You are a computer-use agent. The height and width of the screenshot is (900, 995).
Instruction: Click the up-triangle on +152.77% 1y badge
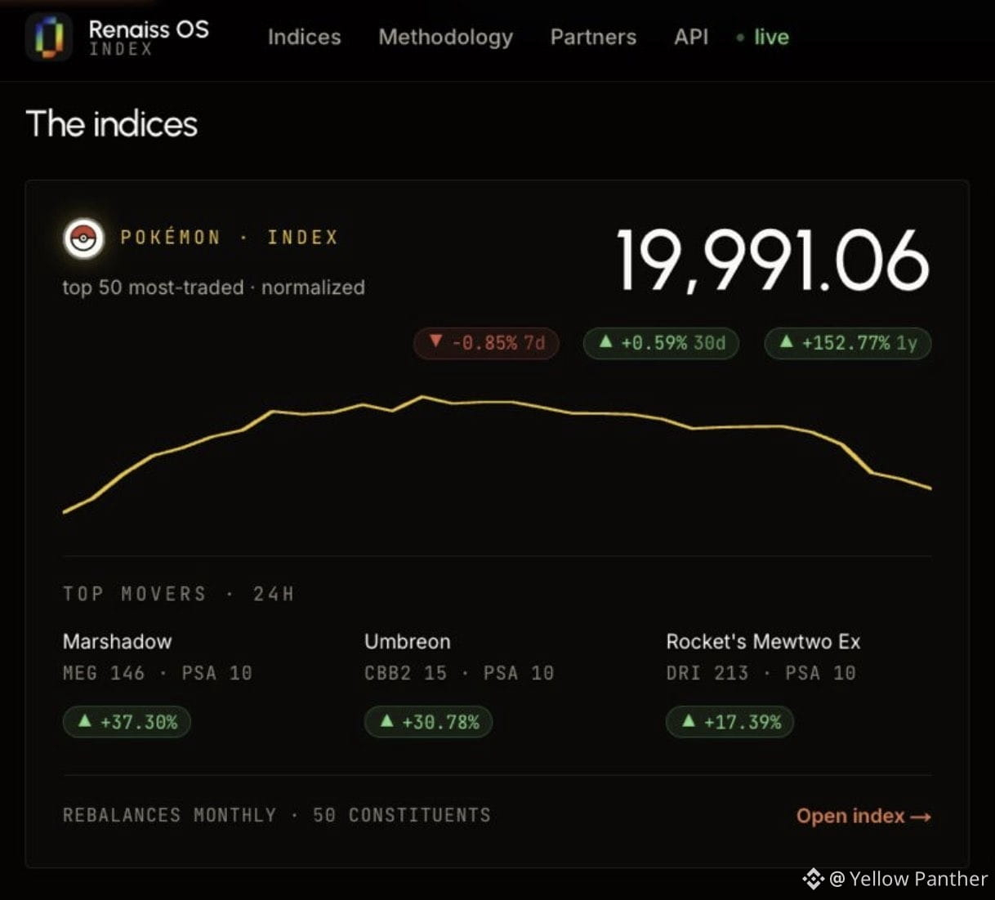coord(787,341)
